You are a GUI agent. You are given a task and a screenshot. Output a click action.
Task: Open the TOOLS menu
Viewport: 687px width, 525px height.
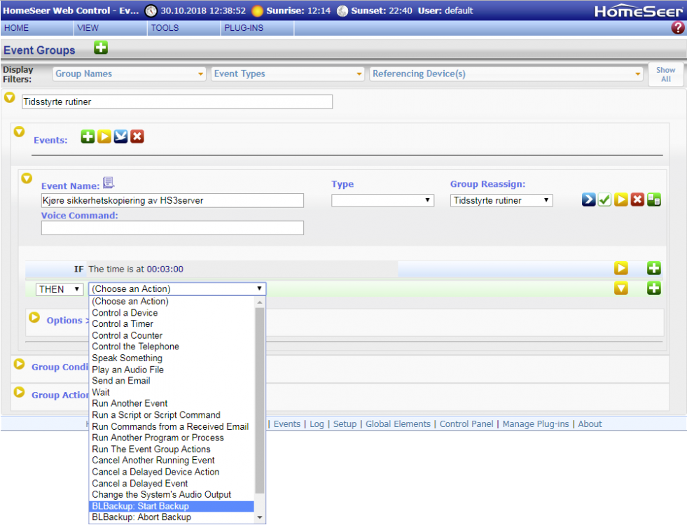165,28
